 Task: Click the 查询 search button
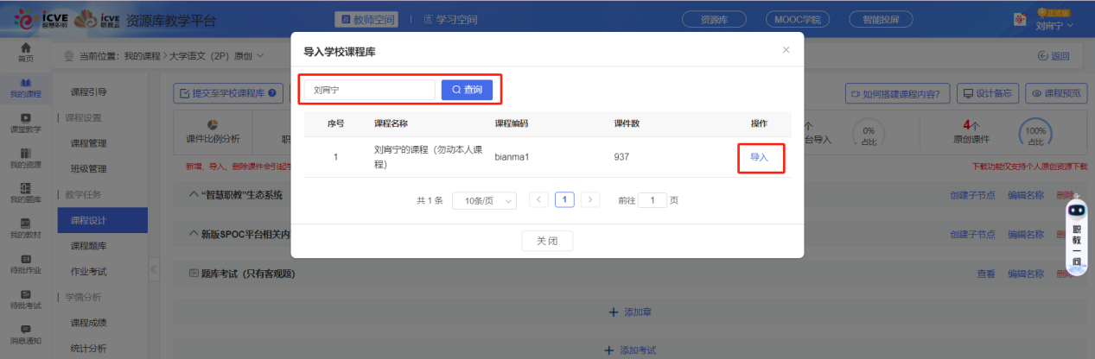tap(473, 90)
